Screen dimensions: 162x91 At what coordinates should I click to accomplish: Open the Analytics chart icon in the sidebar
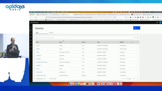(x=31, y=40)
